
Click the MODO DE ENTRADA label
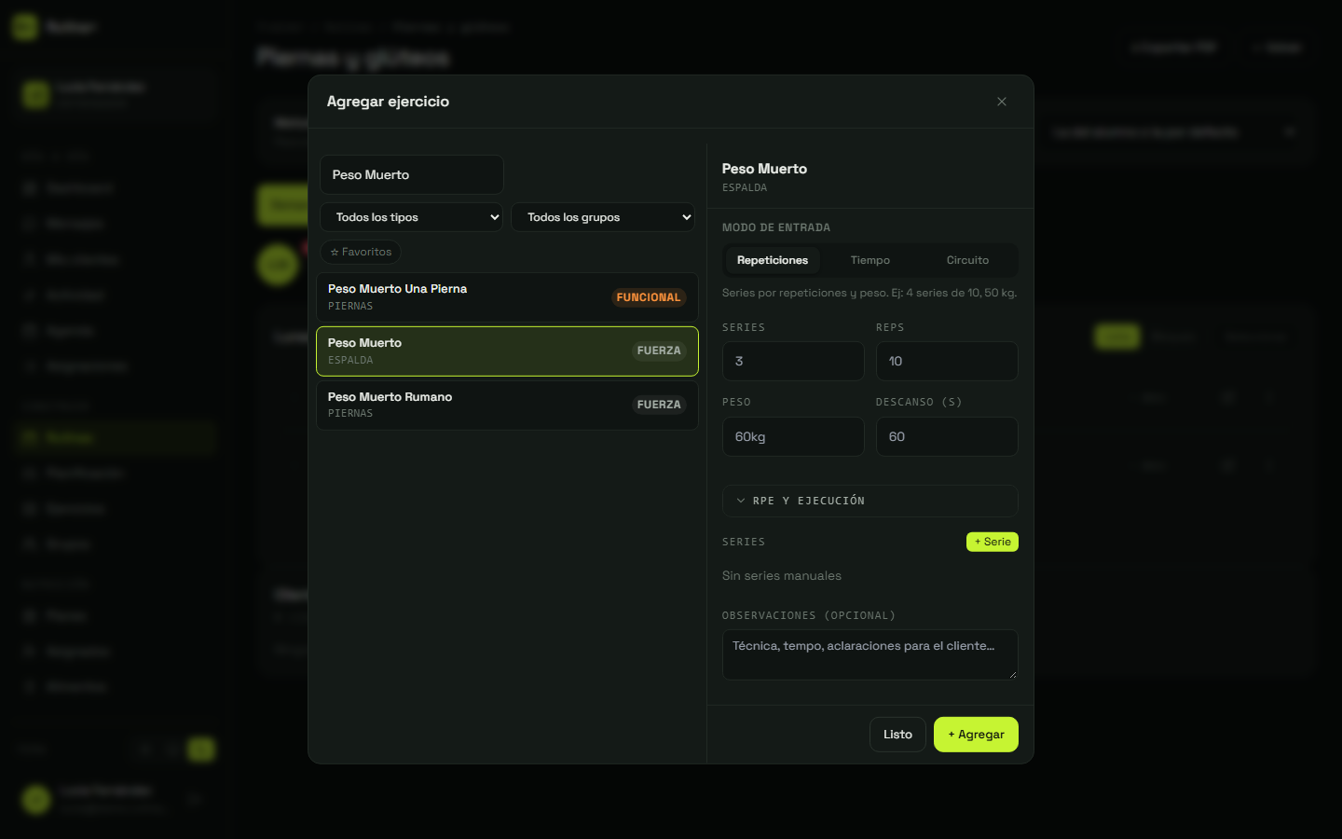coord(776,227)
